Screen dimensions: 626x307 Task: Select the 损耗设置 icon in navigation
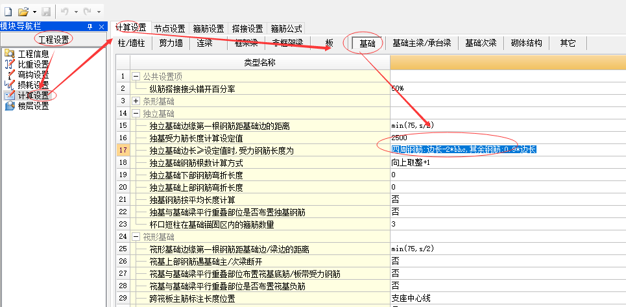coord(8,85)
